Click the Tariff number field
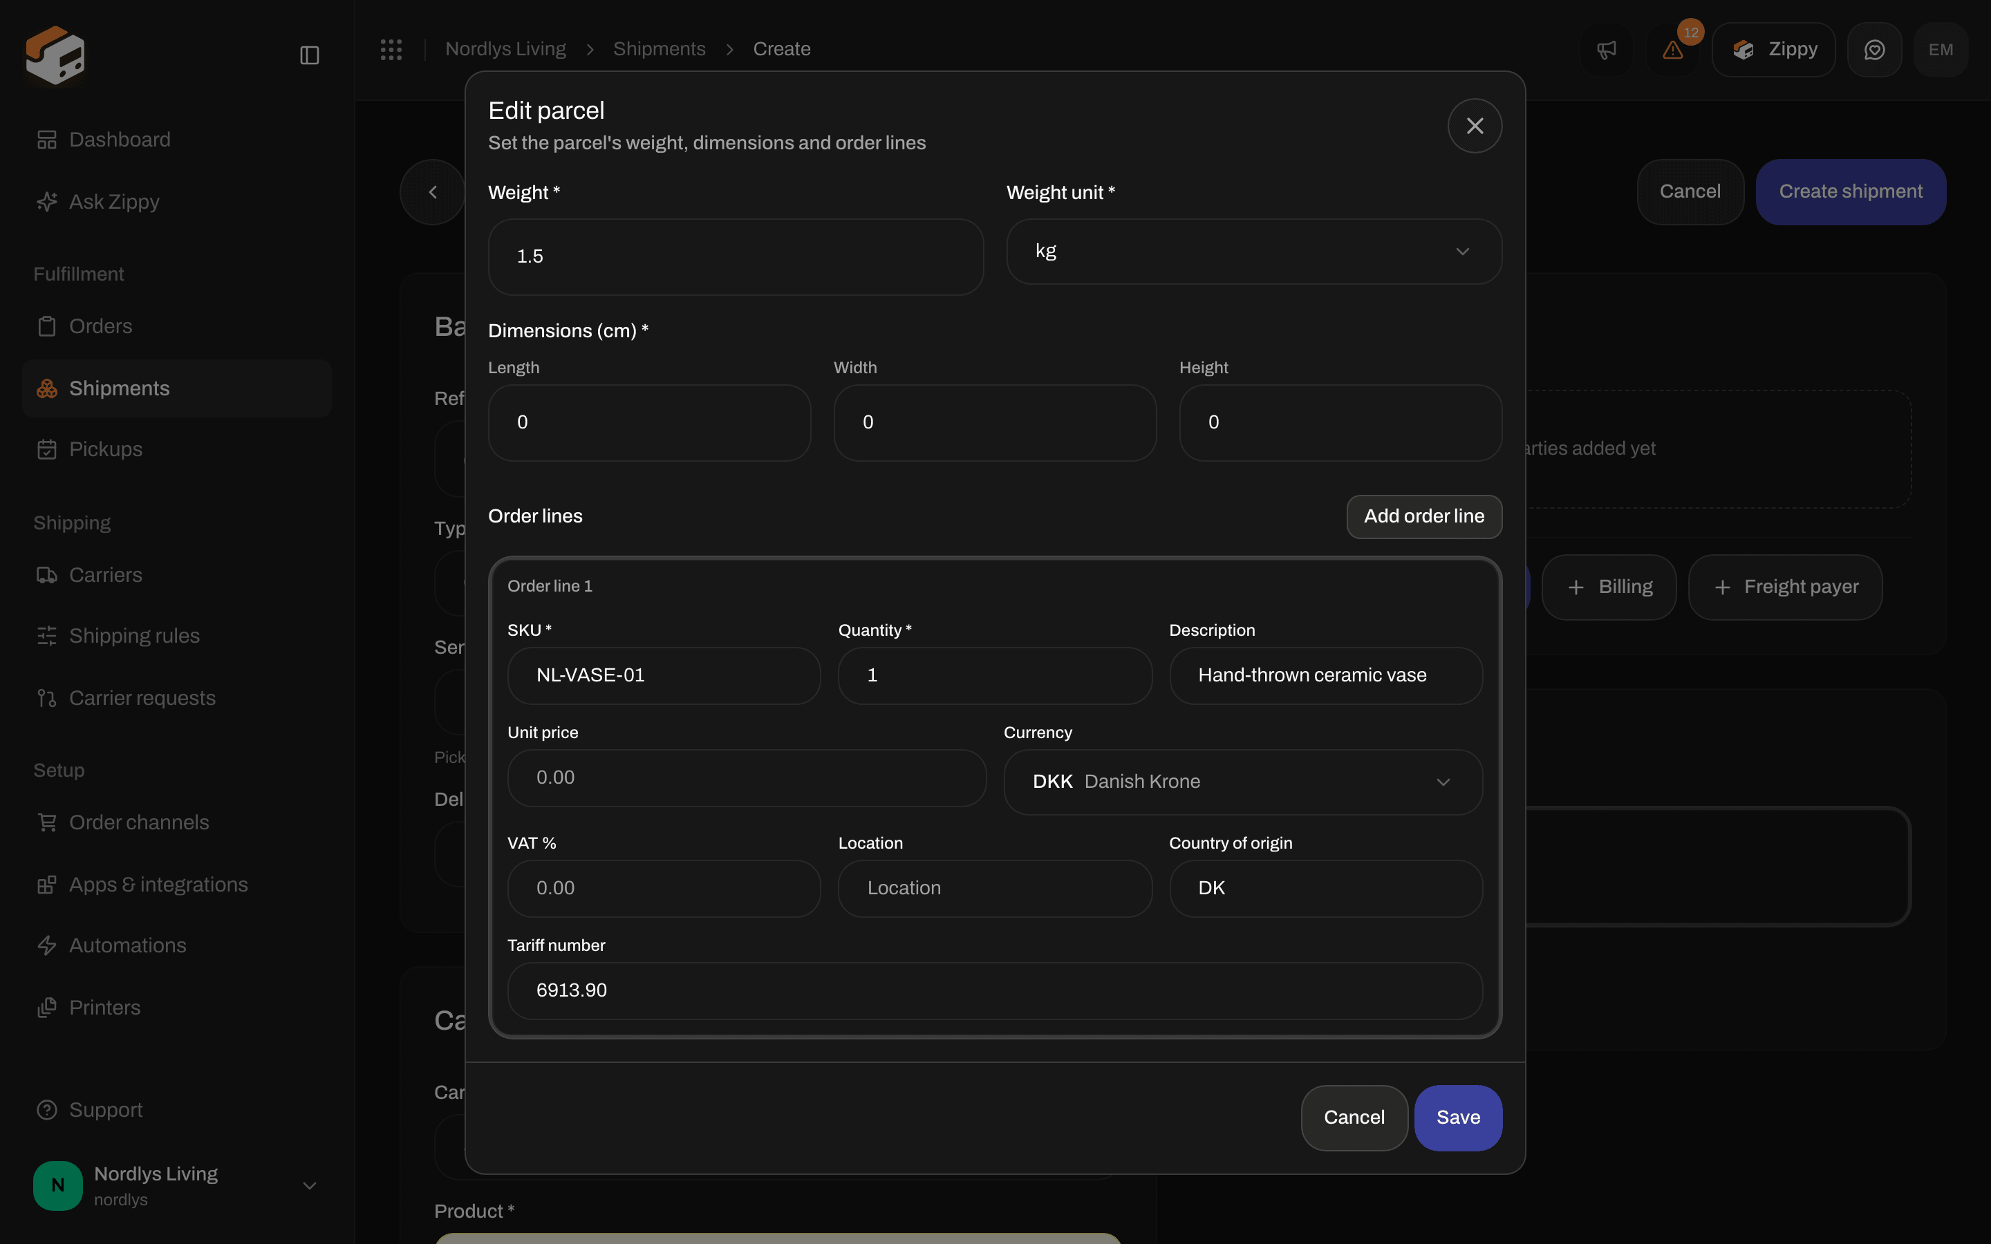 (x=995, y=990)
